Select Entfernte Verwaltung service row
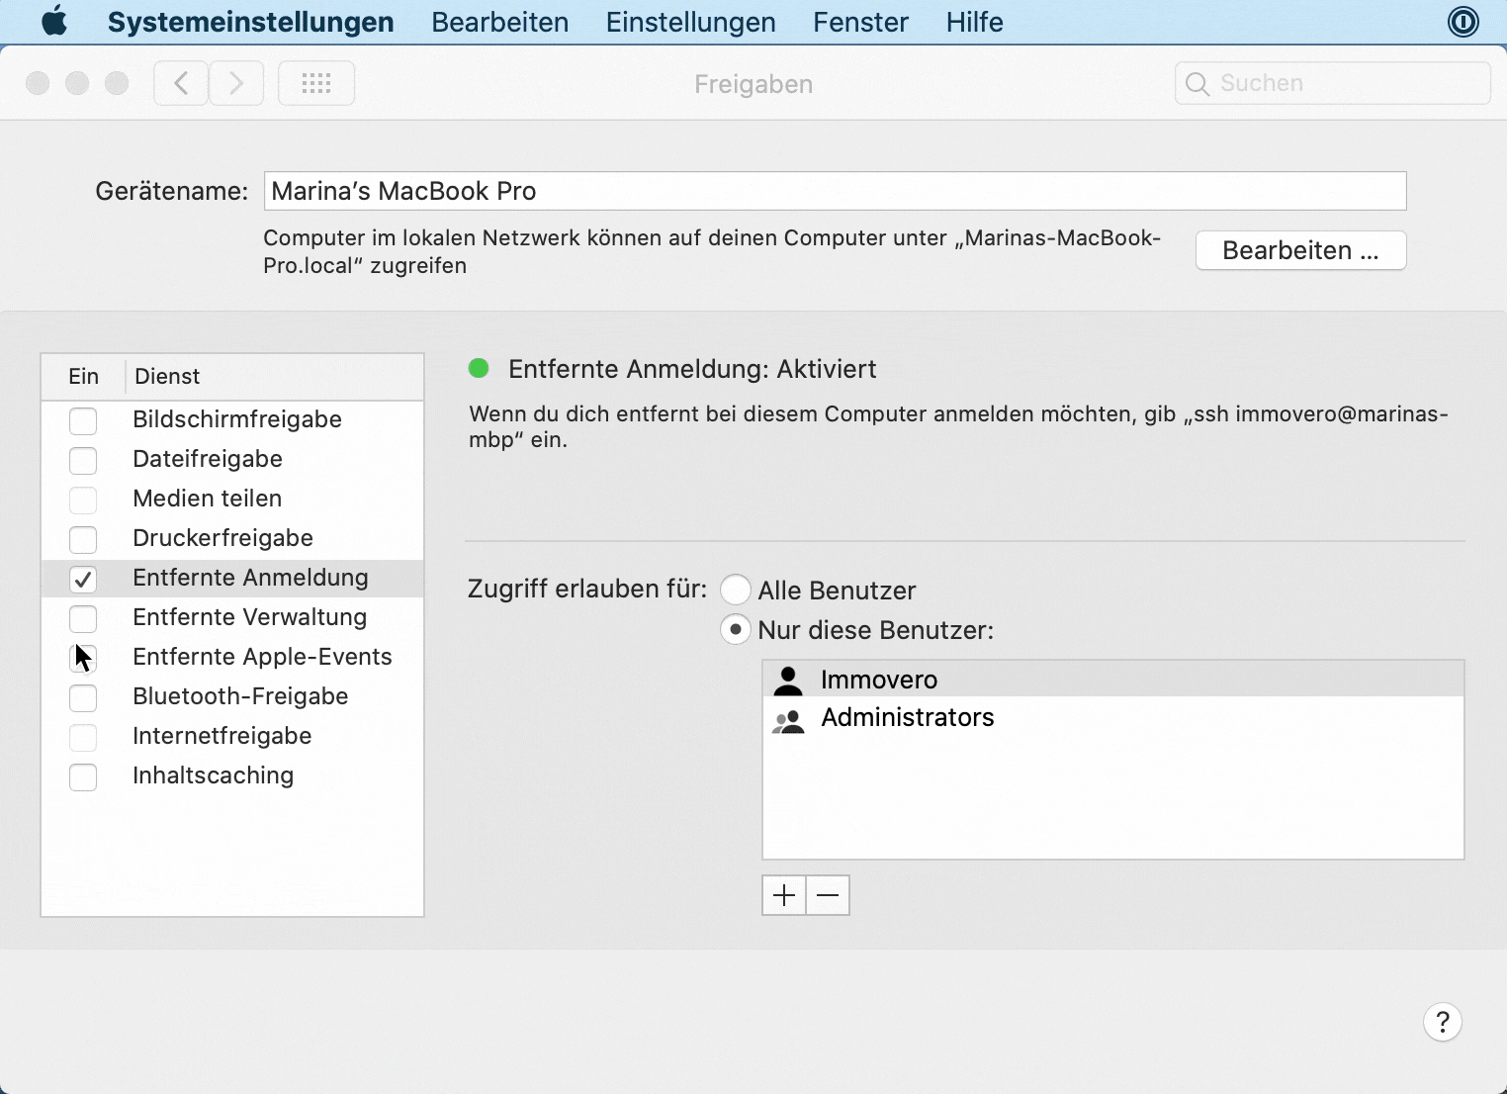This screenshot has width=1507, height=1094. tap(232, 617)
